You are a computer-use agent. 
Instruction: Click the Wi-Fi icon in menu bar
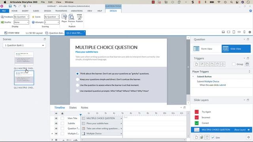click(219, 2)
